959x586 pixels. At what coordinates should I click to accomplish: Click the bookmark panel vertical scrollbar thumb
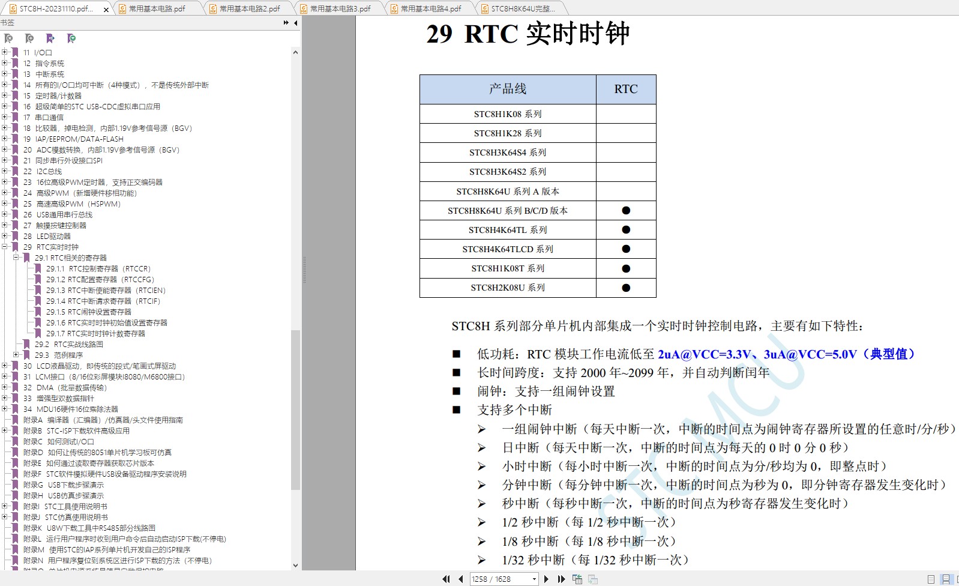coord(295,409)
